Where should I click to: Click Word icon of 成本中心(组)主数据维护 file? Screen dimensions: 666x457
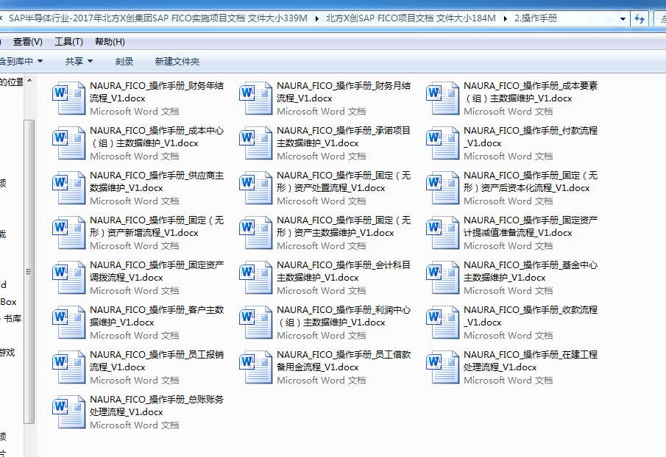[x=69, y=143]
